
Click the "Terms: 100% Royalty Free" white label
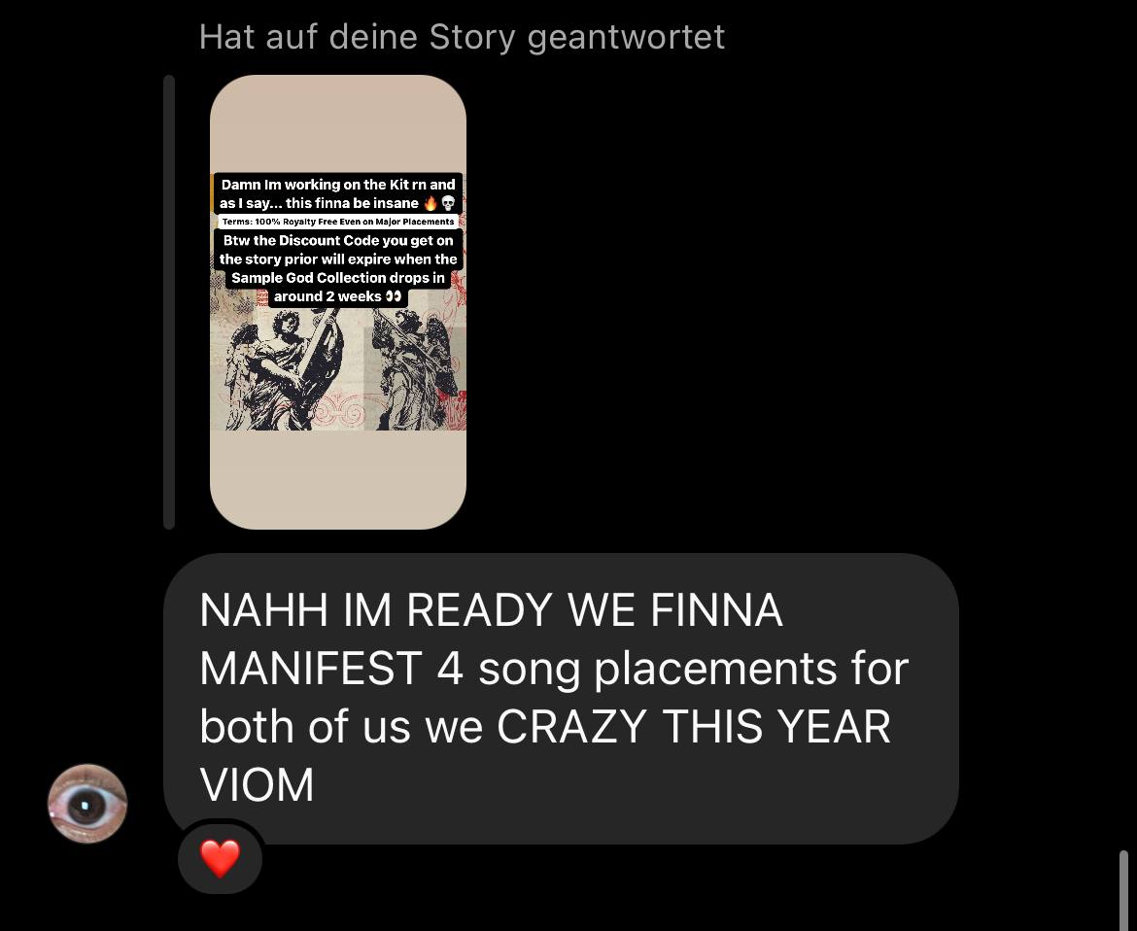[338, 222]
